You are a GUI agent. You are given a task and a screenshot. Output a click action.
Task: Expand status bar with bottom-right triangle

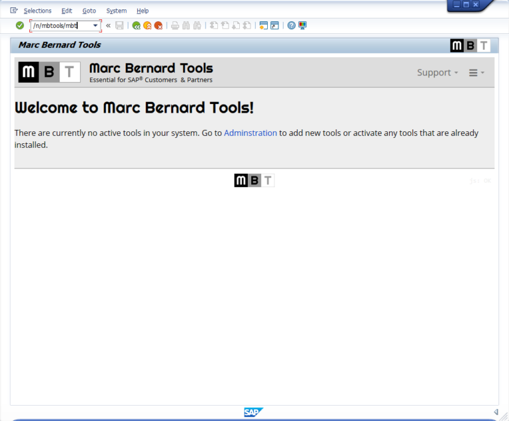496,412
